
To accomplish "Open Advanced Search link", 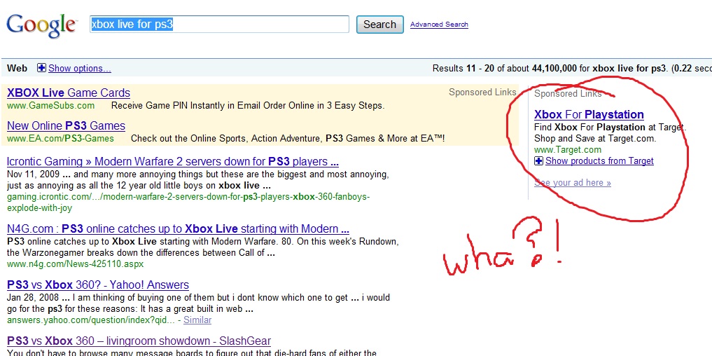I will (x=439, y=25).
